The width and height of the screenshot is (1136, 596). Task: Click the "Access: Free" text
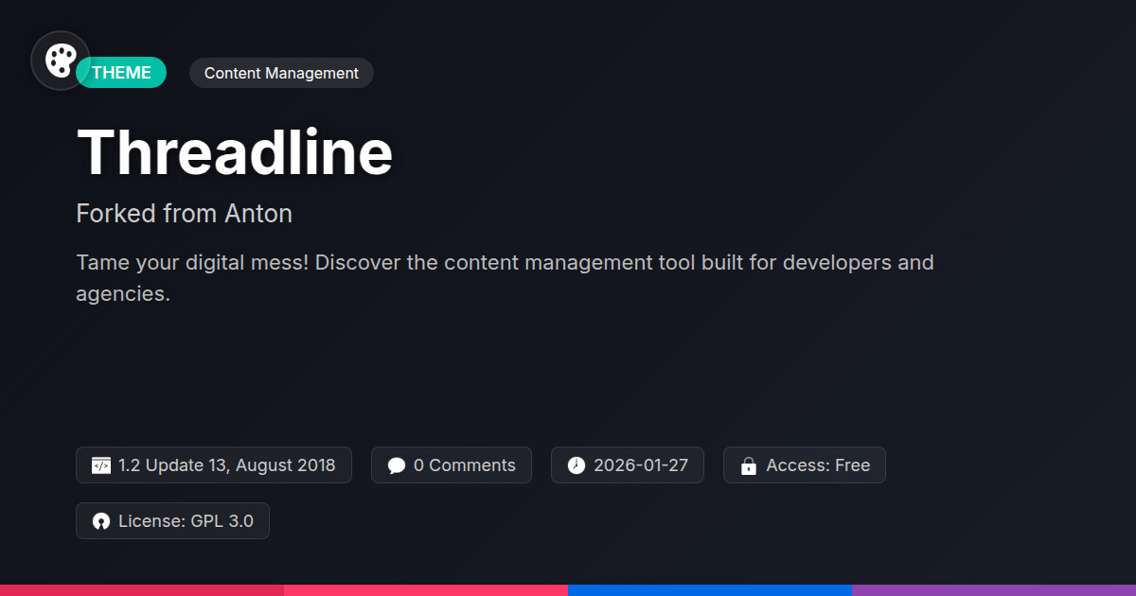817,465
